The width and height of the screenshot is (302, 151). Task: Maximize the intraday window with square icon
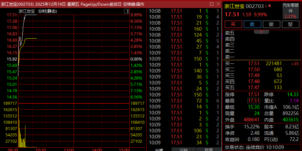[x=211, y=4]
